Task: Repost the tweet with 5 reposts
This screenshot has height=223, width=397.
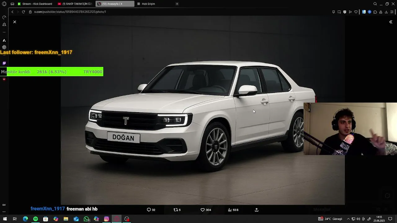Action: coord(177,210)
